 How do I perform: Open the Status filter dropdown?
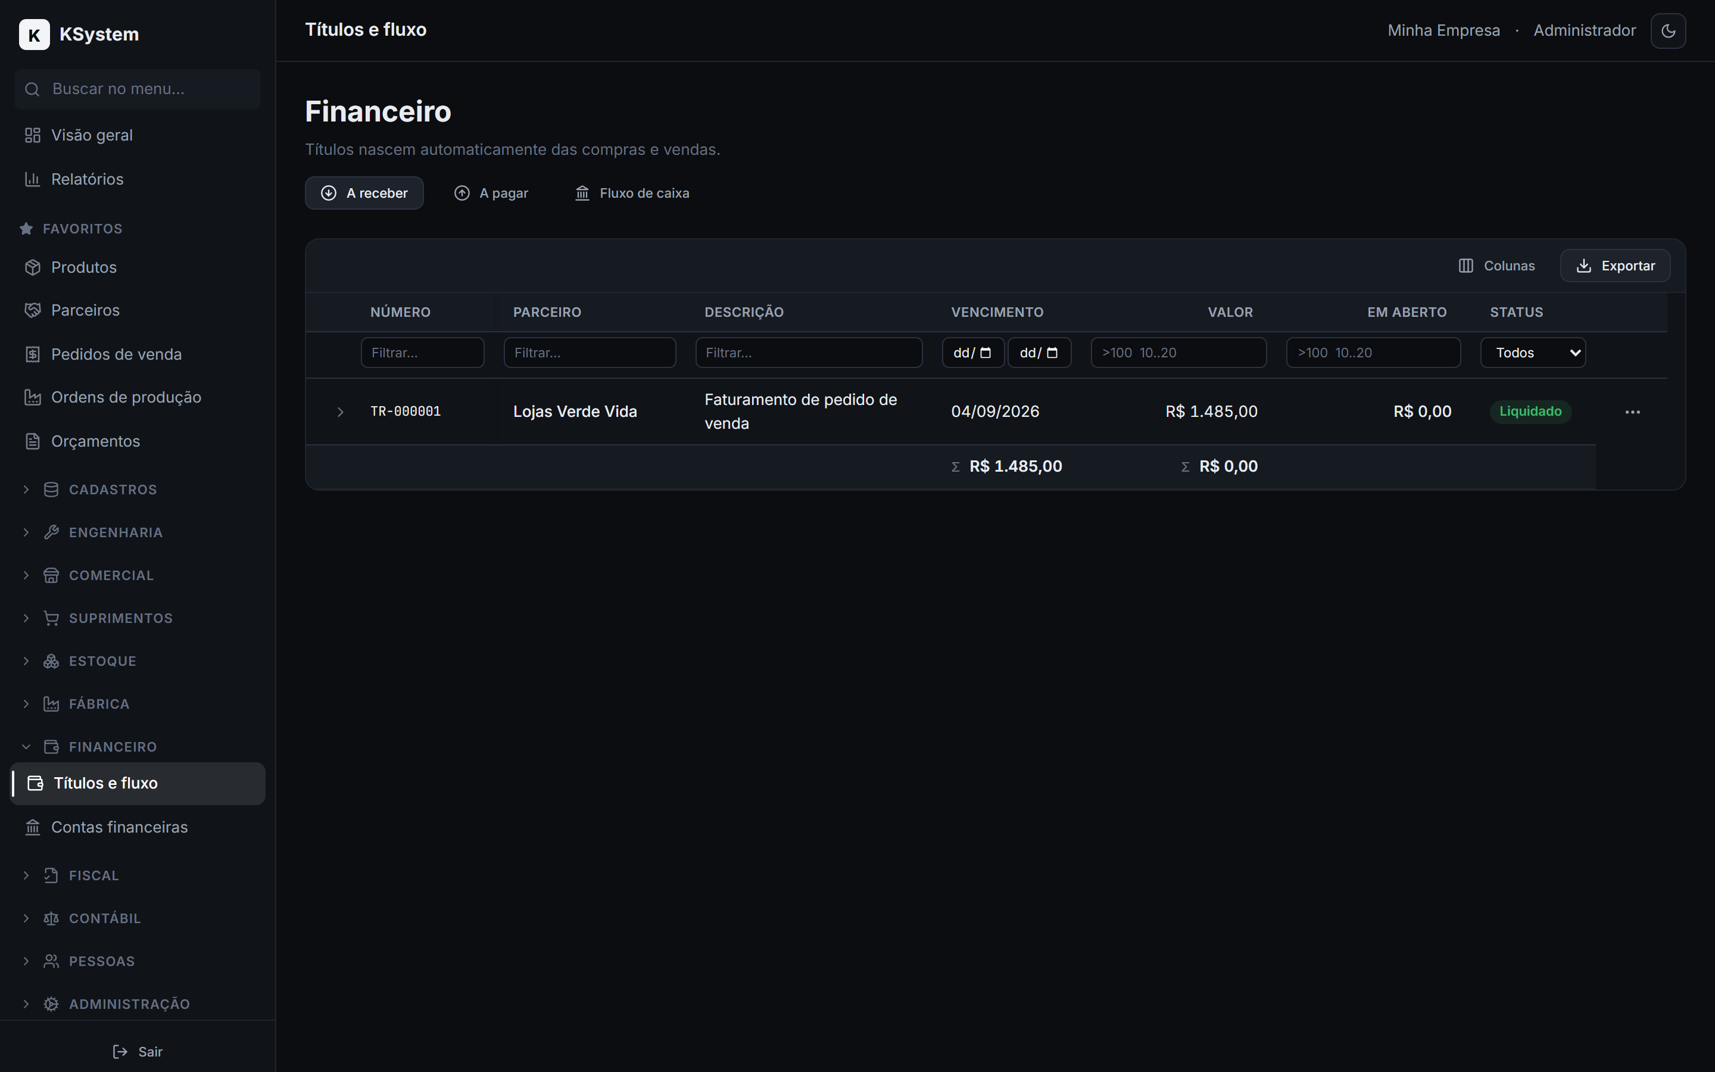(1533, 353)
